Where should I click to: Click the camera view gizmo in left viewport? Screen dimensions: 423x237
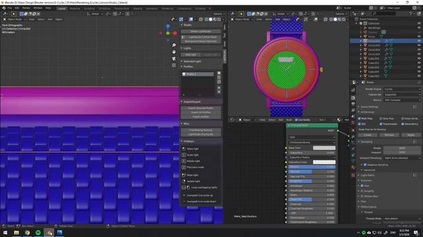click(174, 59)
